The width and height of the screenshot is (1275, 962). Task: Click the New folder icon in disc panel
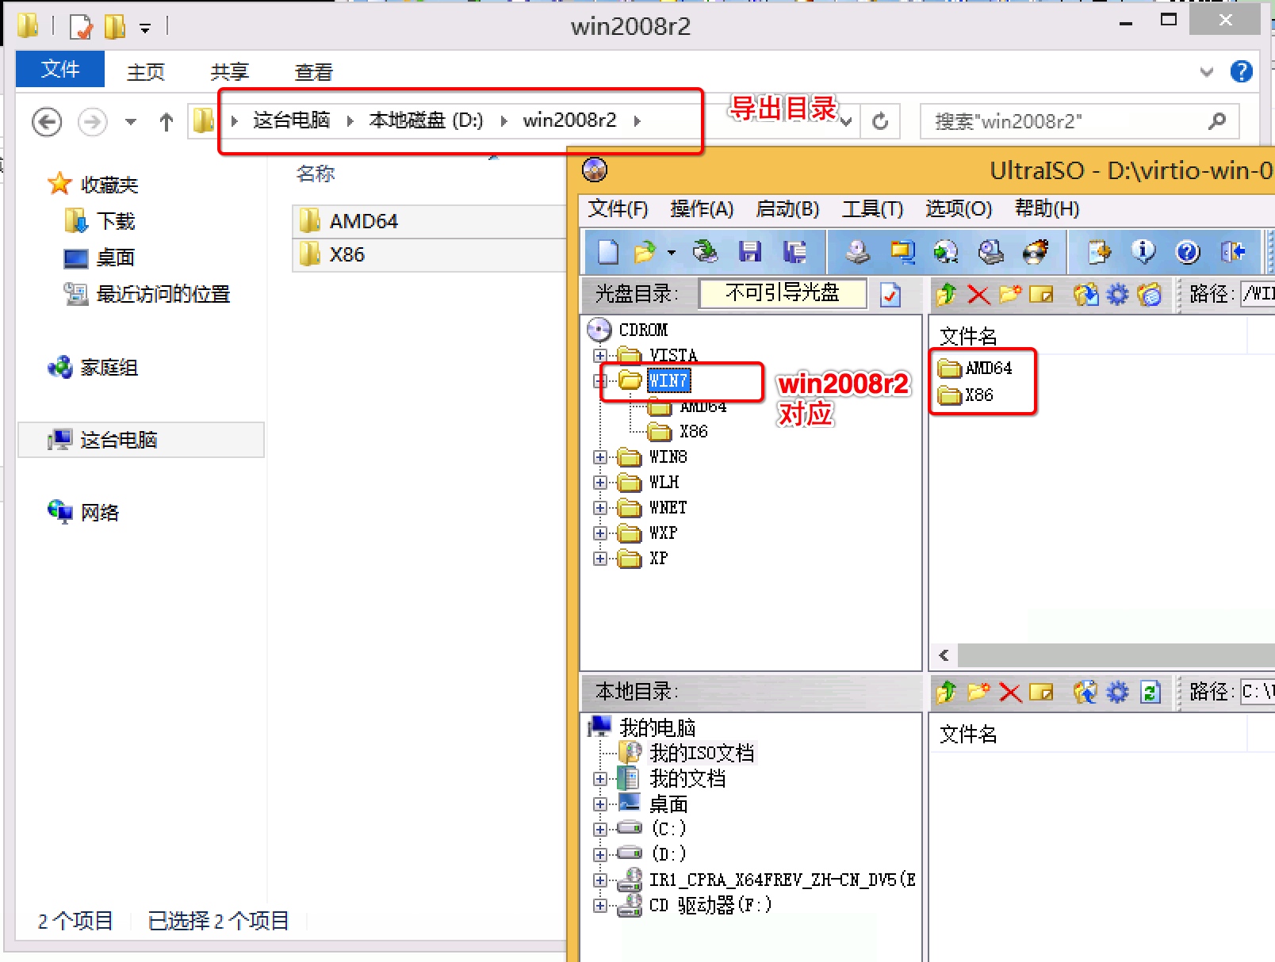pyautogui.click(x=1010, y=295)
